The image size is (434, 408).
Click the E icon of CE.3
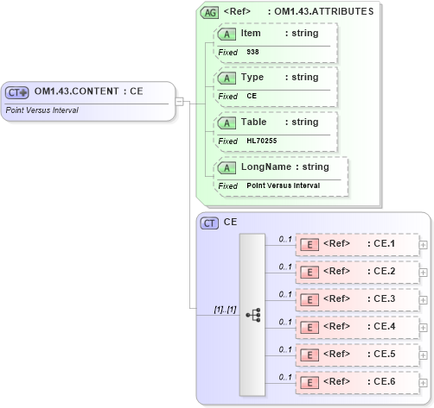tap(310, 300)
